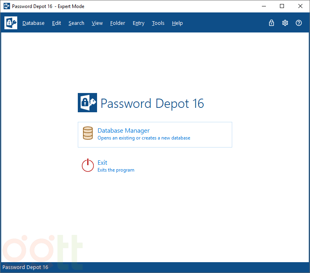The height and width of the screenshot is (273, 310).
Task: Click the Database Manager title text
Action: (x=124, y=131)
